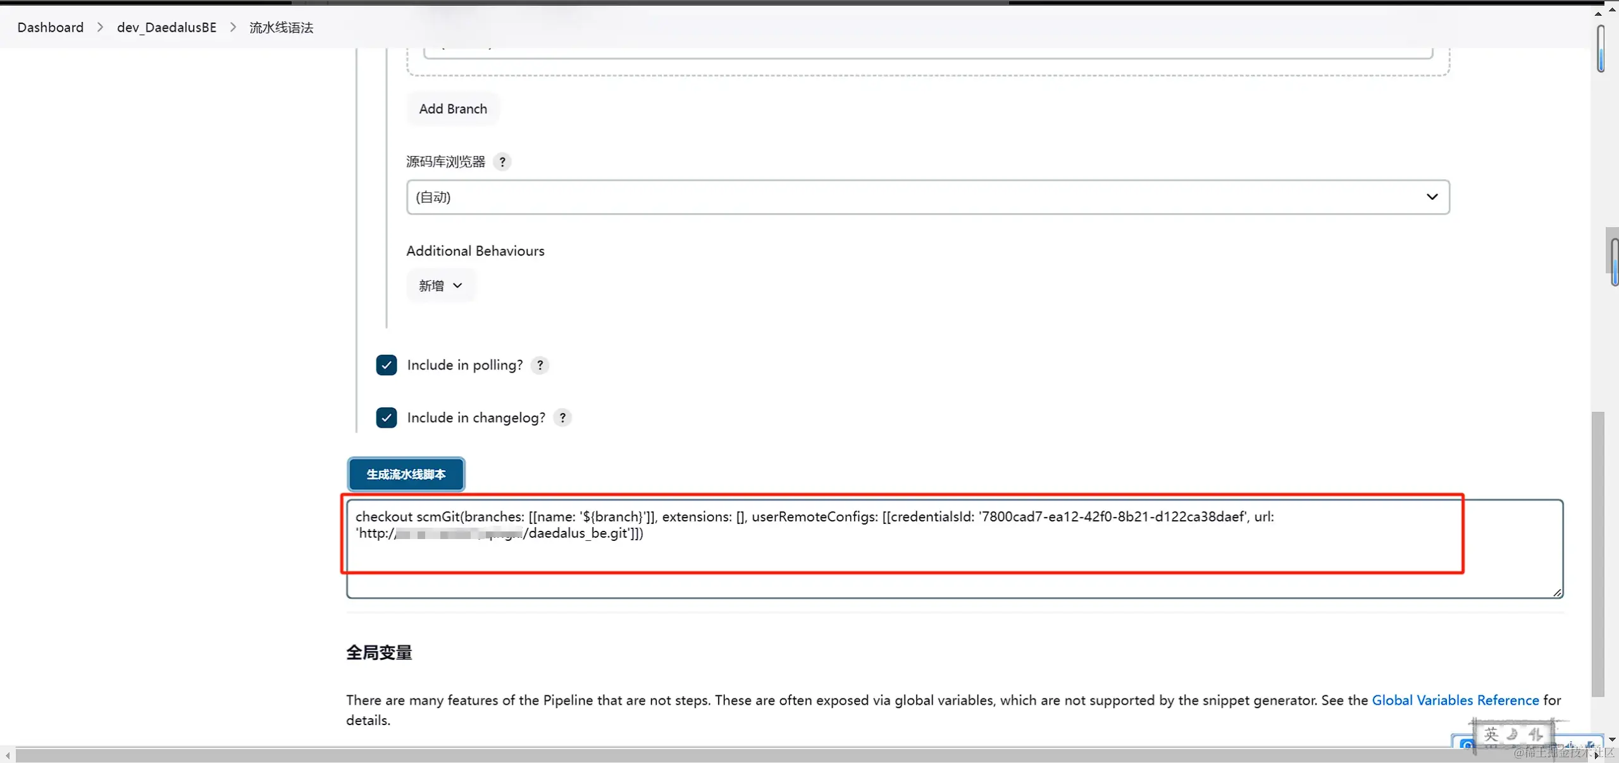The width and height of the screenshot is (1619, 763).
Task: Click the 生成流水线脚本 button
Action: pyautogui.click(x=406, y=474)
